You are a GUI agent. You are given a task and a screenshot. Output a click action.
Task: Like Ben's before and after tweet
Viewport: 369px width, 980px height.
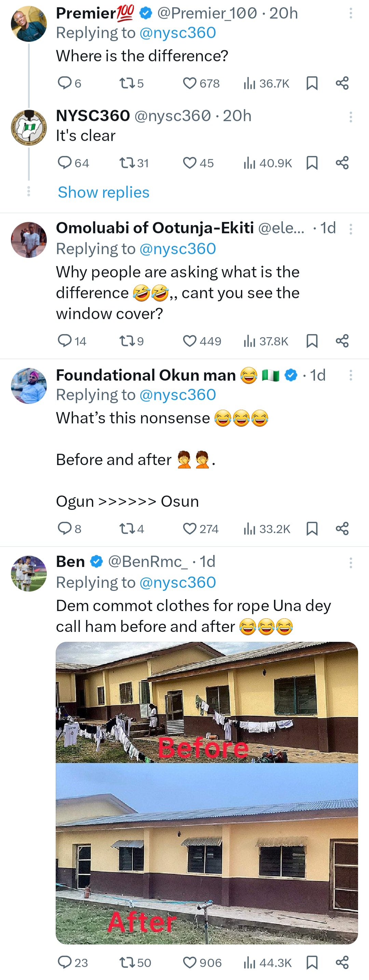coord(190,963)
